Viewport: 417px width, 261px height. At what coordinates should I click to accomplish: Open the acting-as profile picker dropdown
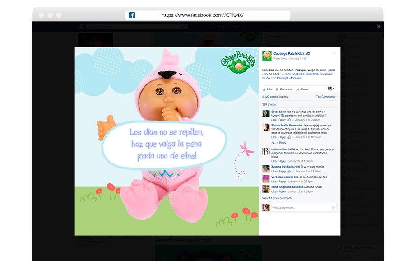(331, 89)
